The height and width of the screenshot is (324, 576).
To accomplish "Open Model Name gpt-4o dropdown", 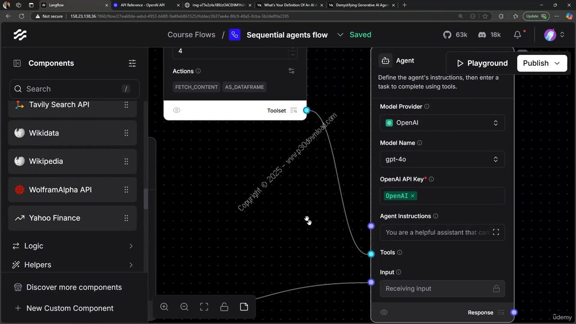I will click(442, 159).
